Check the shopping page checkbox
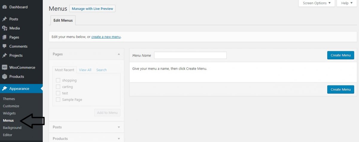 point(58,80)
